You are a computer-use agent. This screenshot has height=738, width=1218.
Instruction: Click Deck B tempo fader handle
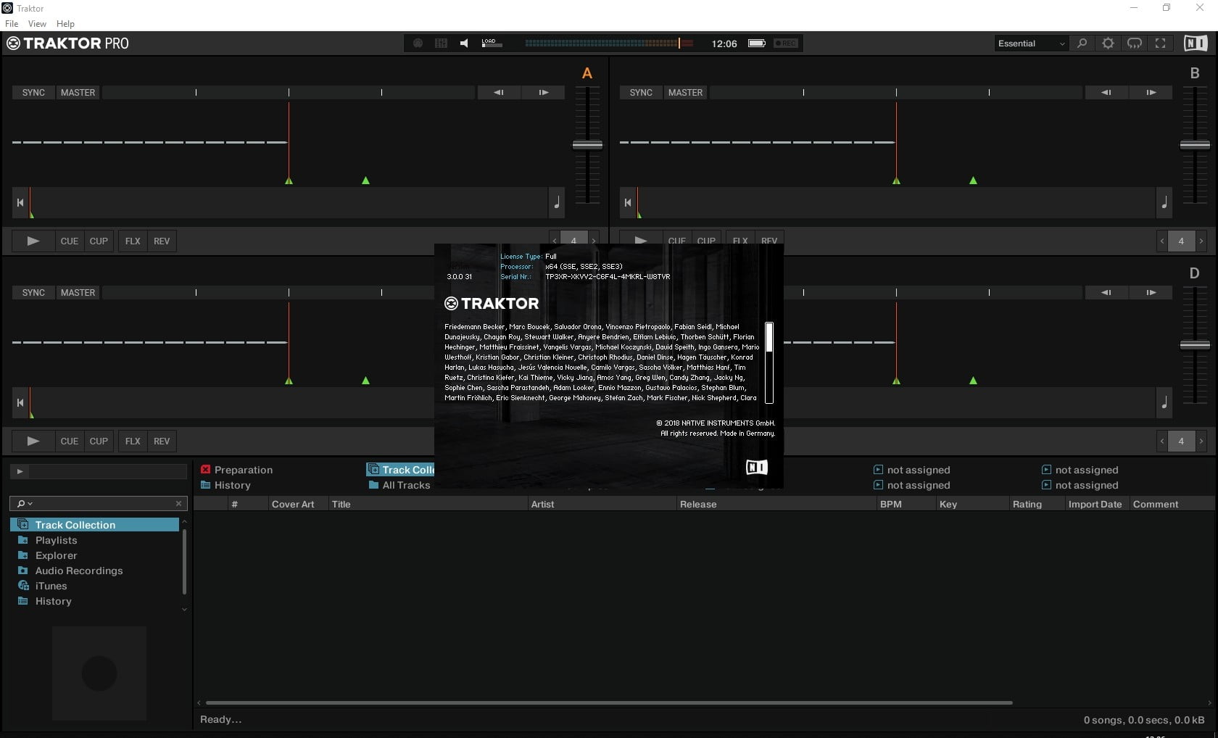[1195, 145]
